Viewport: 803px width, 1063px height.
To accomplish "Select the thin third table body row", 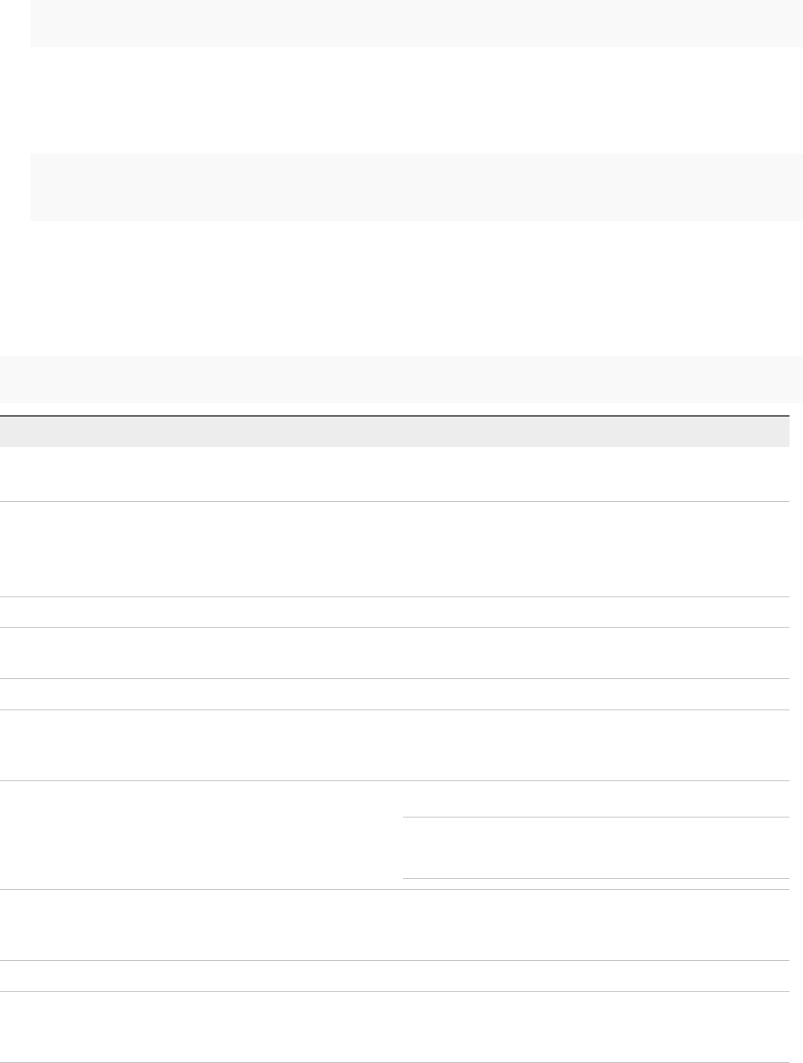I will pos(395,612).
